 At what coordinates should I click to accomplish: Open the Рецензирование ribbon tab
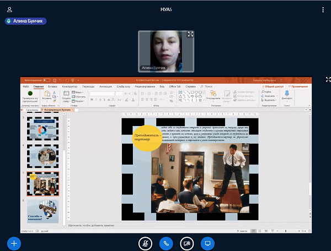point(145,86)
